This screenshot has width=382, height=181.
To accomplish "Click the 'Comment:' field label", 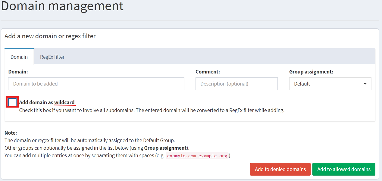I will [208, 72].
